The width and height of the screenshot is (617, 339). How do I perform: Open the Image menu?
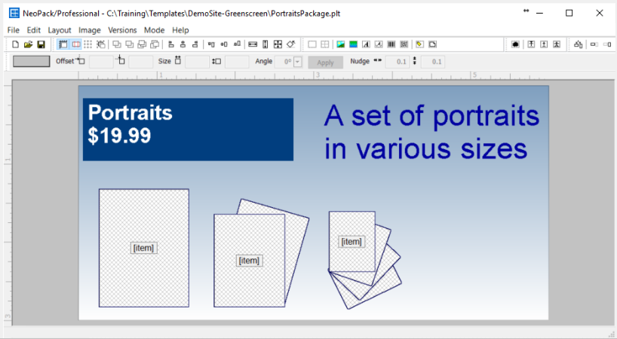click(x=89, y=30)
